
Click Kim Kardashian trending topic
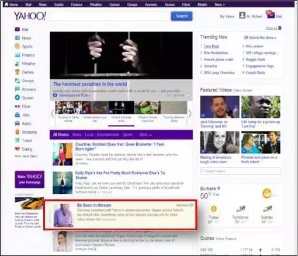(216, 52)
